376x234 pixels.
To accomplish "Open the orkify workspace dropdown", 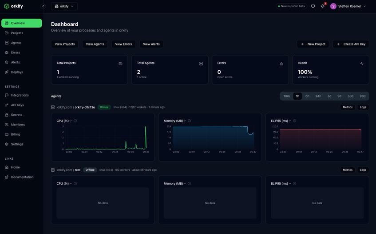I will [x=64, y=6].
